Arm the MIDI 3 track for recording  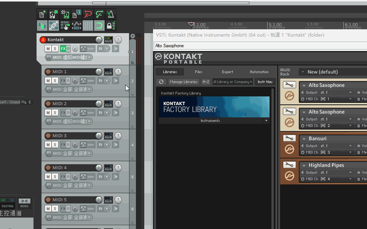coord(48,136)
